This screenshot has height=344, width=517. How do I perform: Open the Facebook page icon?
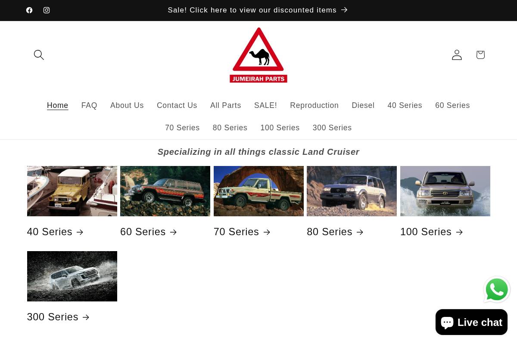click(x=29, y=10)
